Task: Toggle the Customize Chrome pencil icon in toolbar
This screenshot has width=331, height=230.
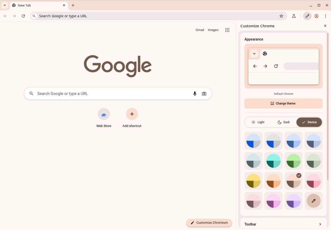Action: [307, 16]
